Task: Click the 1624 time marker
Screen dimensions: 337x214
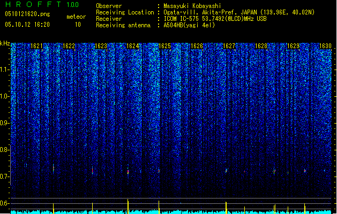Action: (x=133, y=46)
